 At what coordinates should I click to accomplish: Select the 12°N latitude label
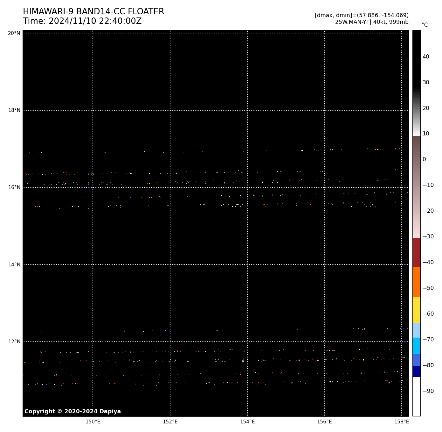coord(14,342)
